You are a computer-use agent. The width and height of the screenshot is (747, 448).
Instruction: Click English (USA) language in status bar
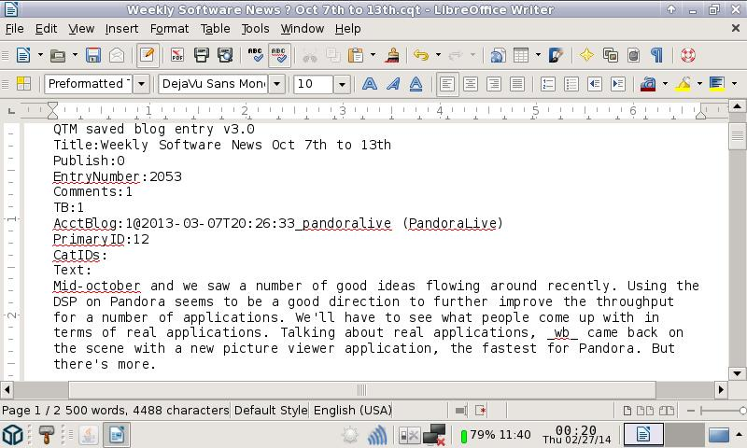[352, 410]
